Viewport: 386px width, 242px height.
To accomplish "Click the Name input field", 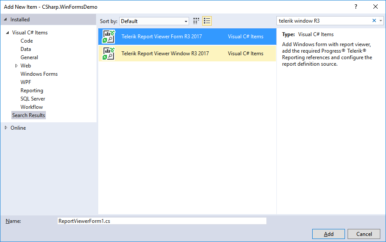I will coord(162,221).
